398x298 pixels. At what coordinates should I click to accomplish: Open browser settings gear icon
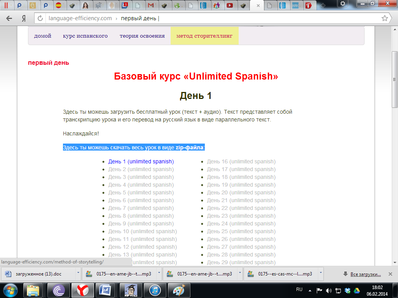(x=343, y=3)
